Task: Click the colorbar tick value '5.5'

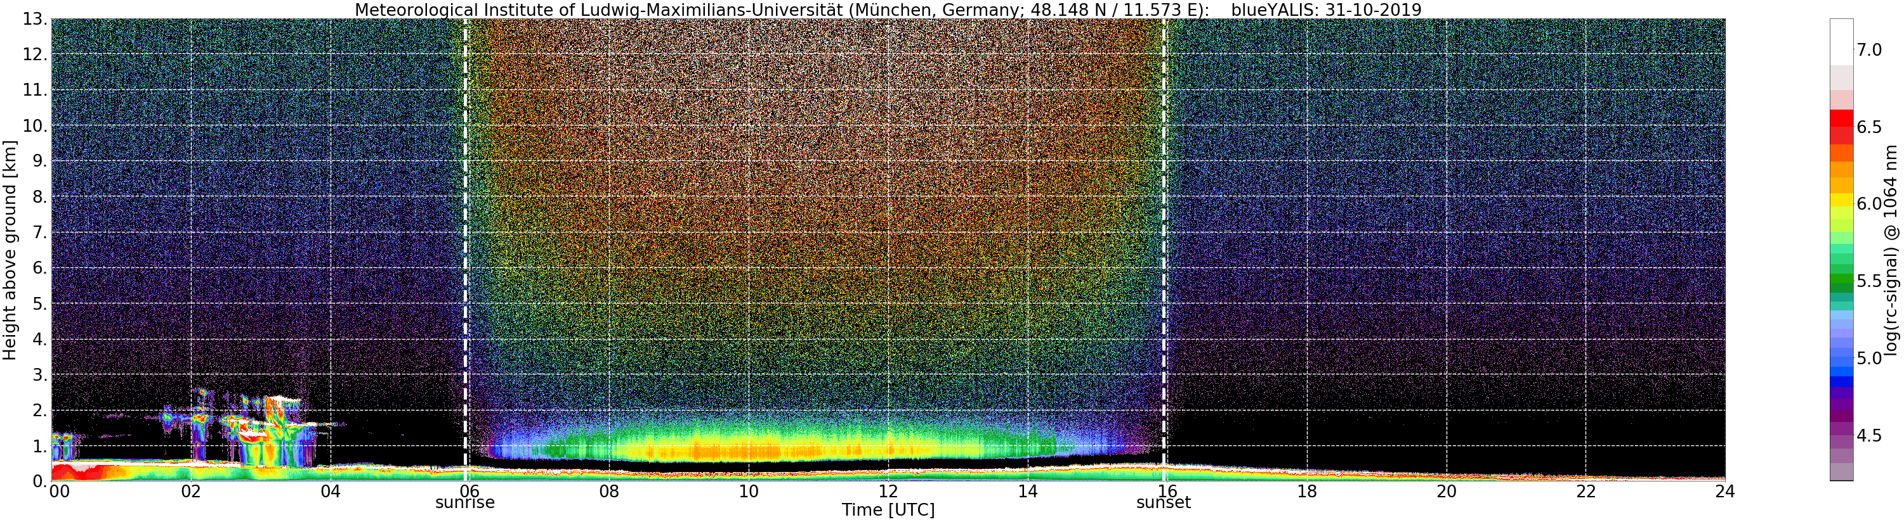Action: point(1869,281)
